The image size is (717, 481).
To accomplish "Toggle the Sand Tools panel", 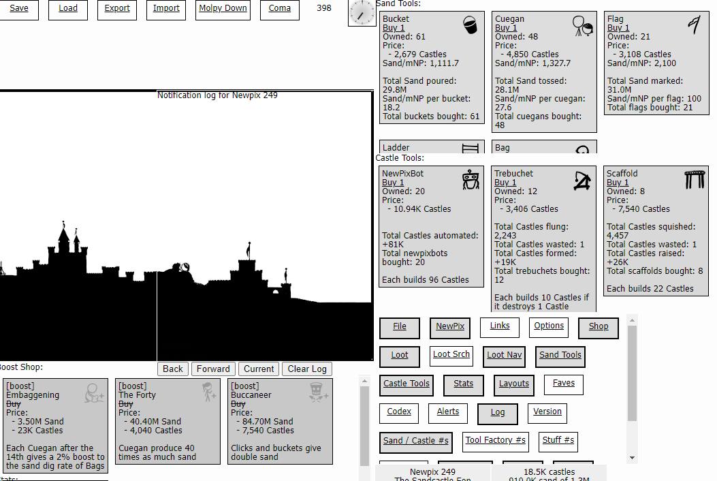I will [x=560, y=356].
